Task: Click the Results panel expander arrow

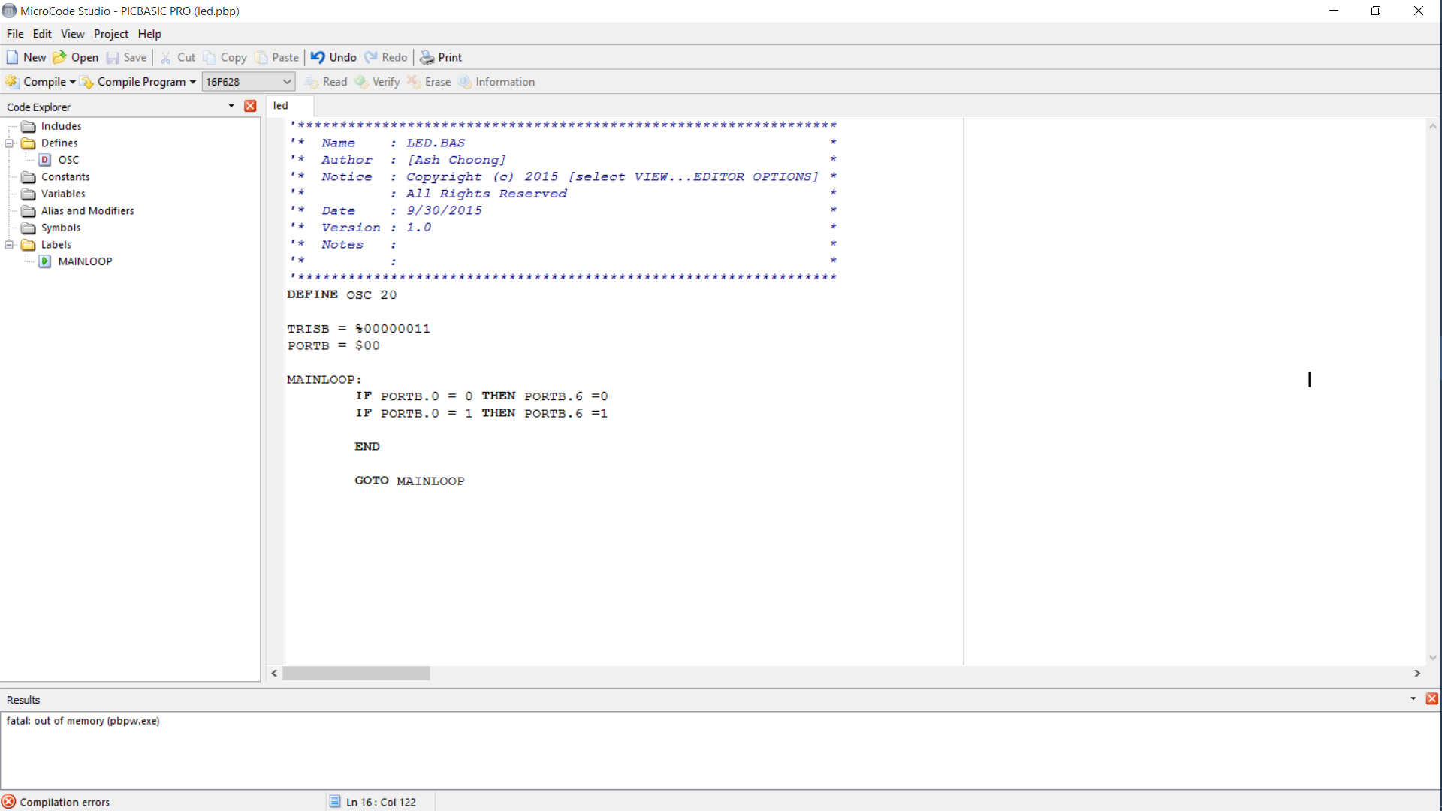Action: click(x=1413, y=699)
